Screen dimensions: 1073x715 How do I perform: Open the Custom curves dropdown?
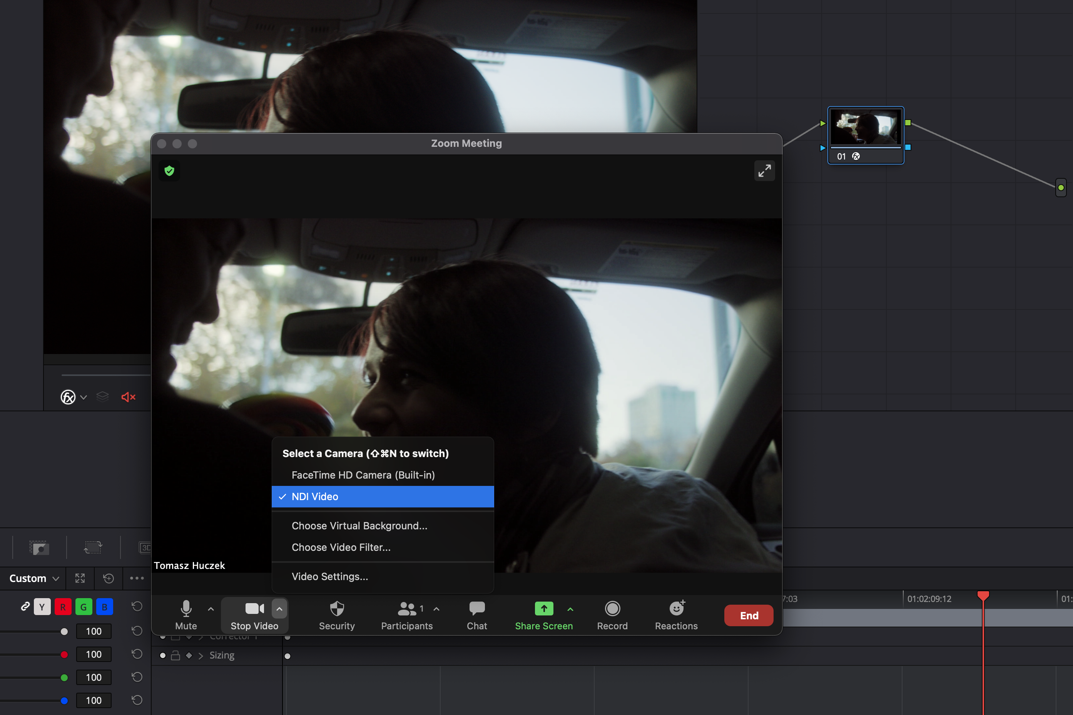(x=34, y=578)
